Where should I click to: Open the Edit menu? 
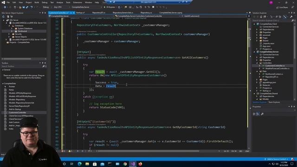[x=14, y=2]
